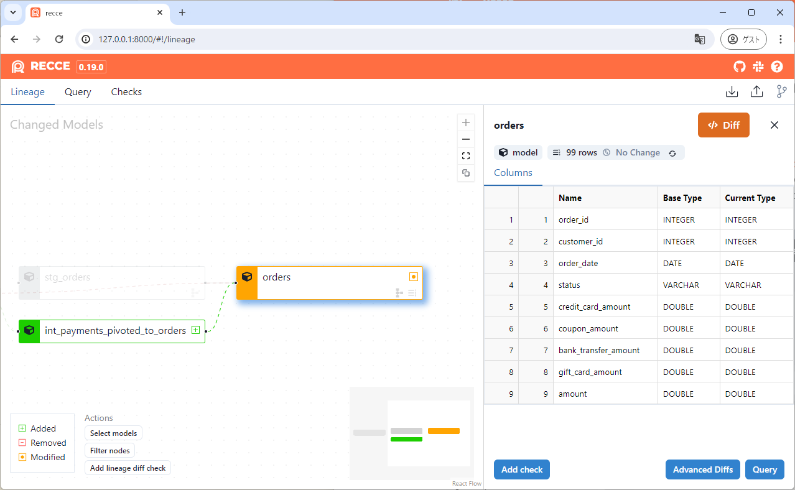Click the 99 rows label
The image size is (795, 490).
point(581,152)
